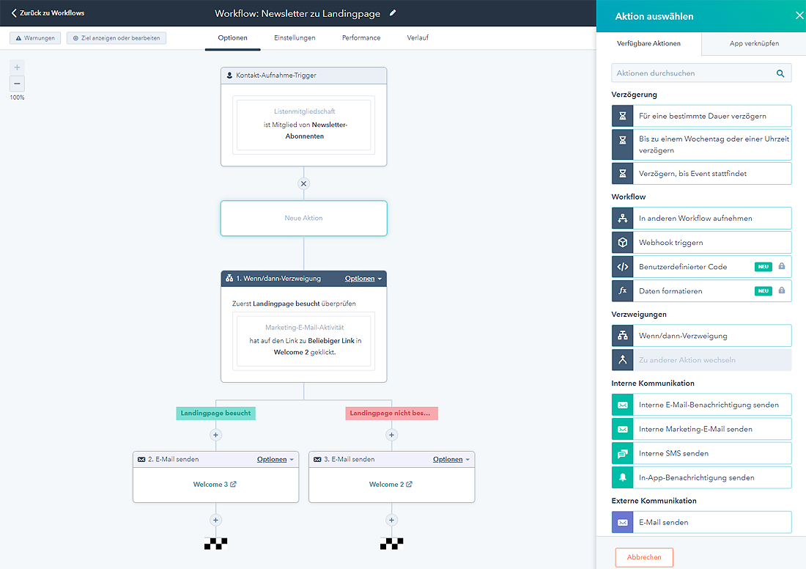Select In anderen Workflow aufnehmen action
Screen dimensions: 806x569
pyautogui.click(x=701, y=218)
